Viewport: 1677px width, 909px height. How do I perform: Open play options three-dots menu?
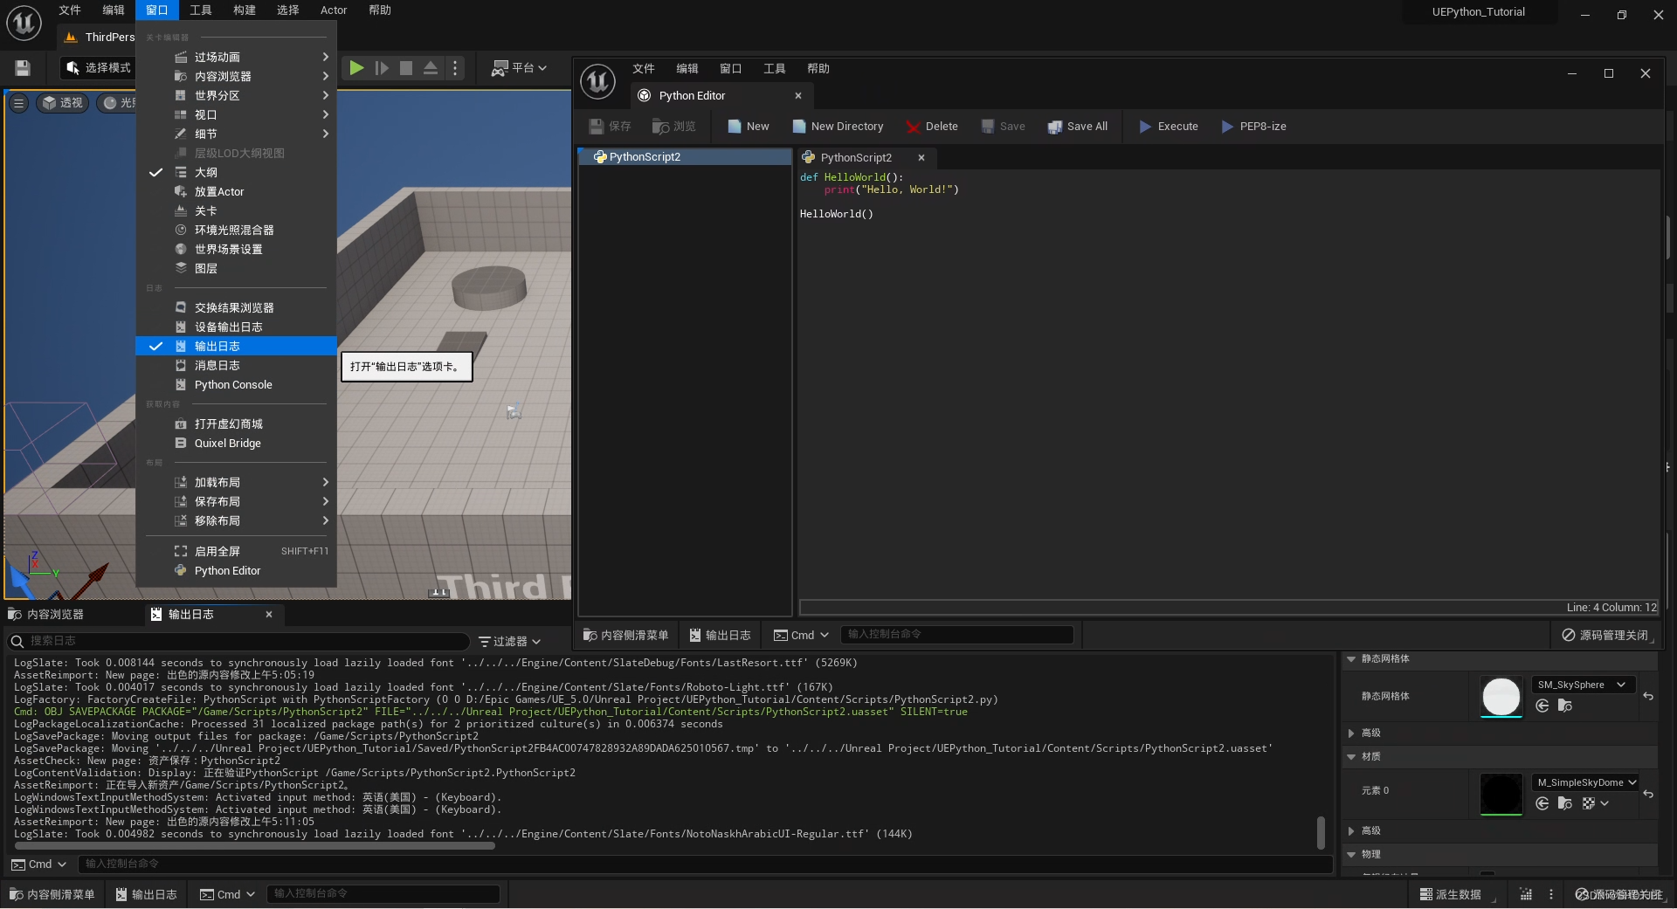pyautogui.click(x=455, y=68)
